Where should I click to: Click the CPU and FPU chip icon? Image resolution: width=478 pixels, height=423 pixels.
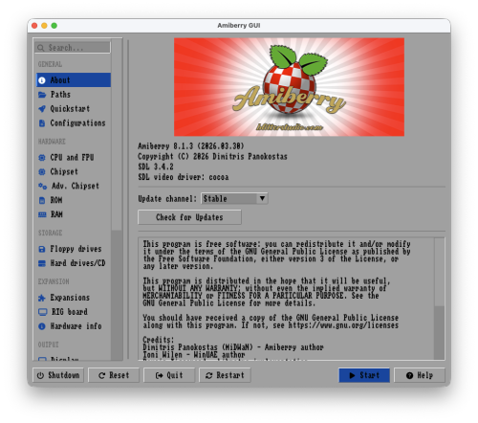point(42,158)
